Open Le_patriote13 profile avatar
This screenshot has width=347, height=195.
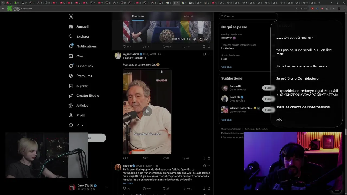[118, 56]
